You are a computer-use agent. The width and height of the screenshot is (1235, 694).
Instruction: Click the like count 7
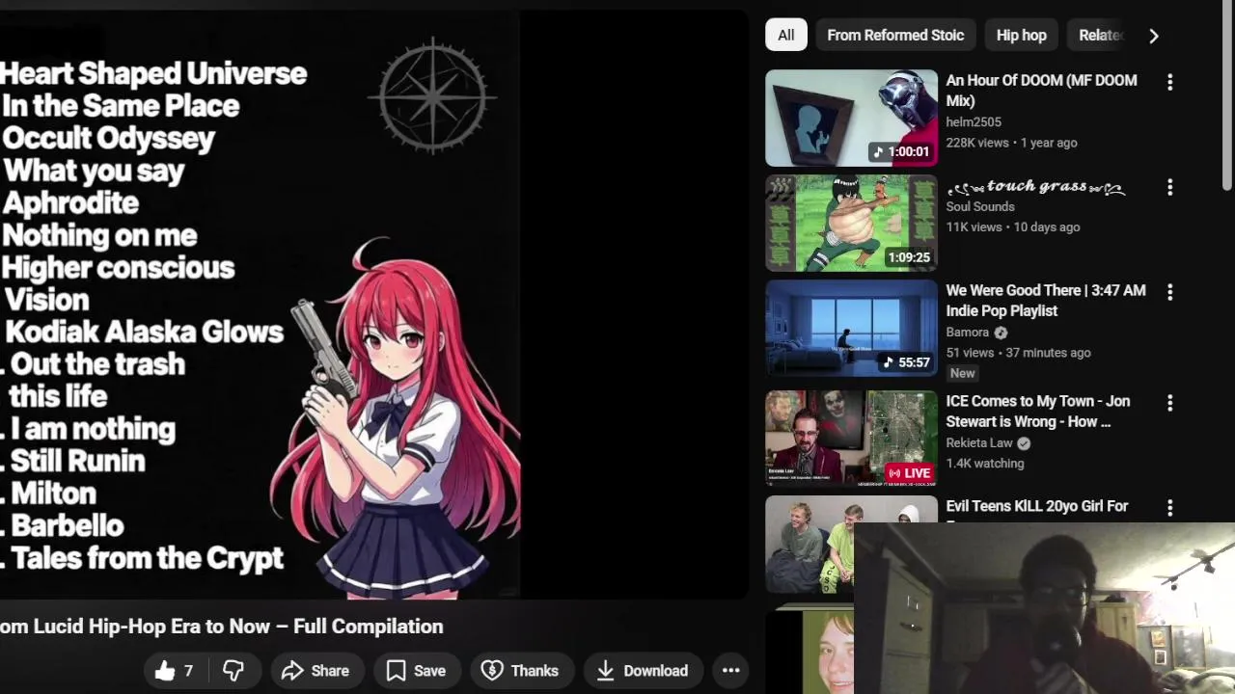(188, 671)
